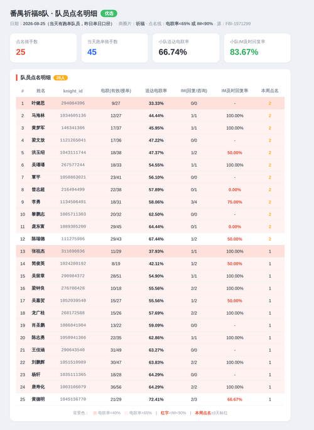Click the name 张祖杰 in row 13

click(x=38, y=251)
